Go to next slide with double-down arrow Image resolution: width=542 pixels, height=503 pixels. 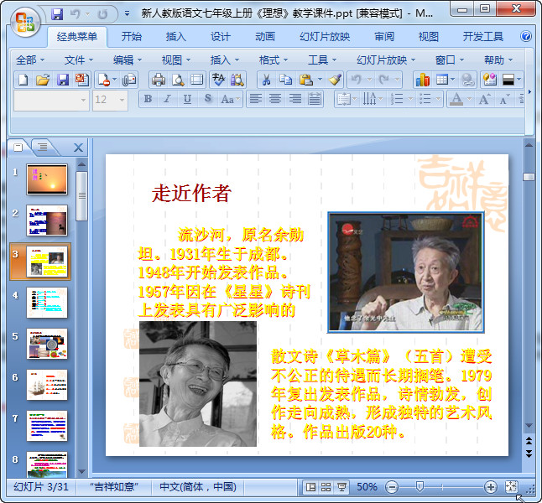click(x=529, y=454)
